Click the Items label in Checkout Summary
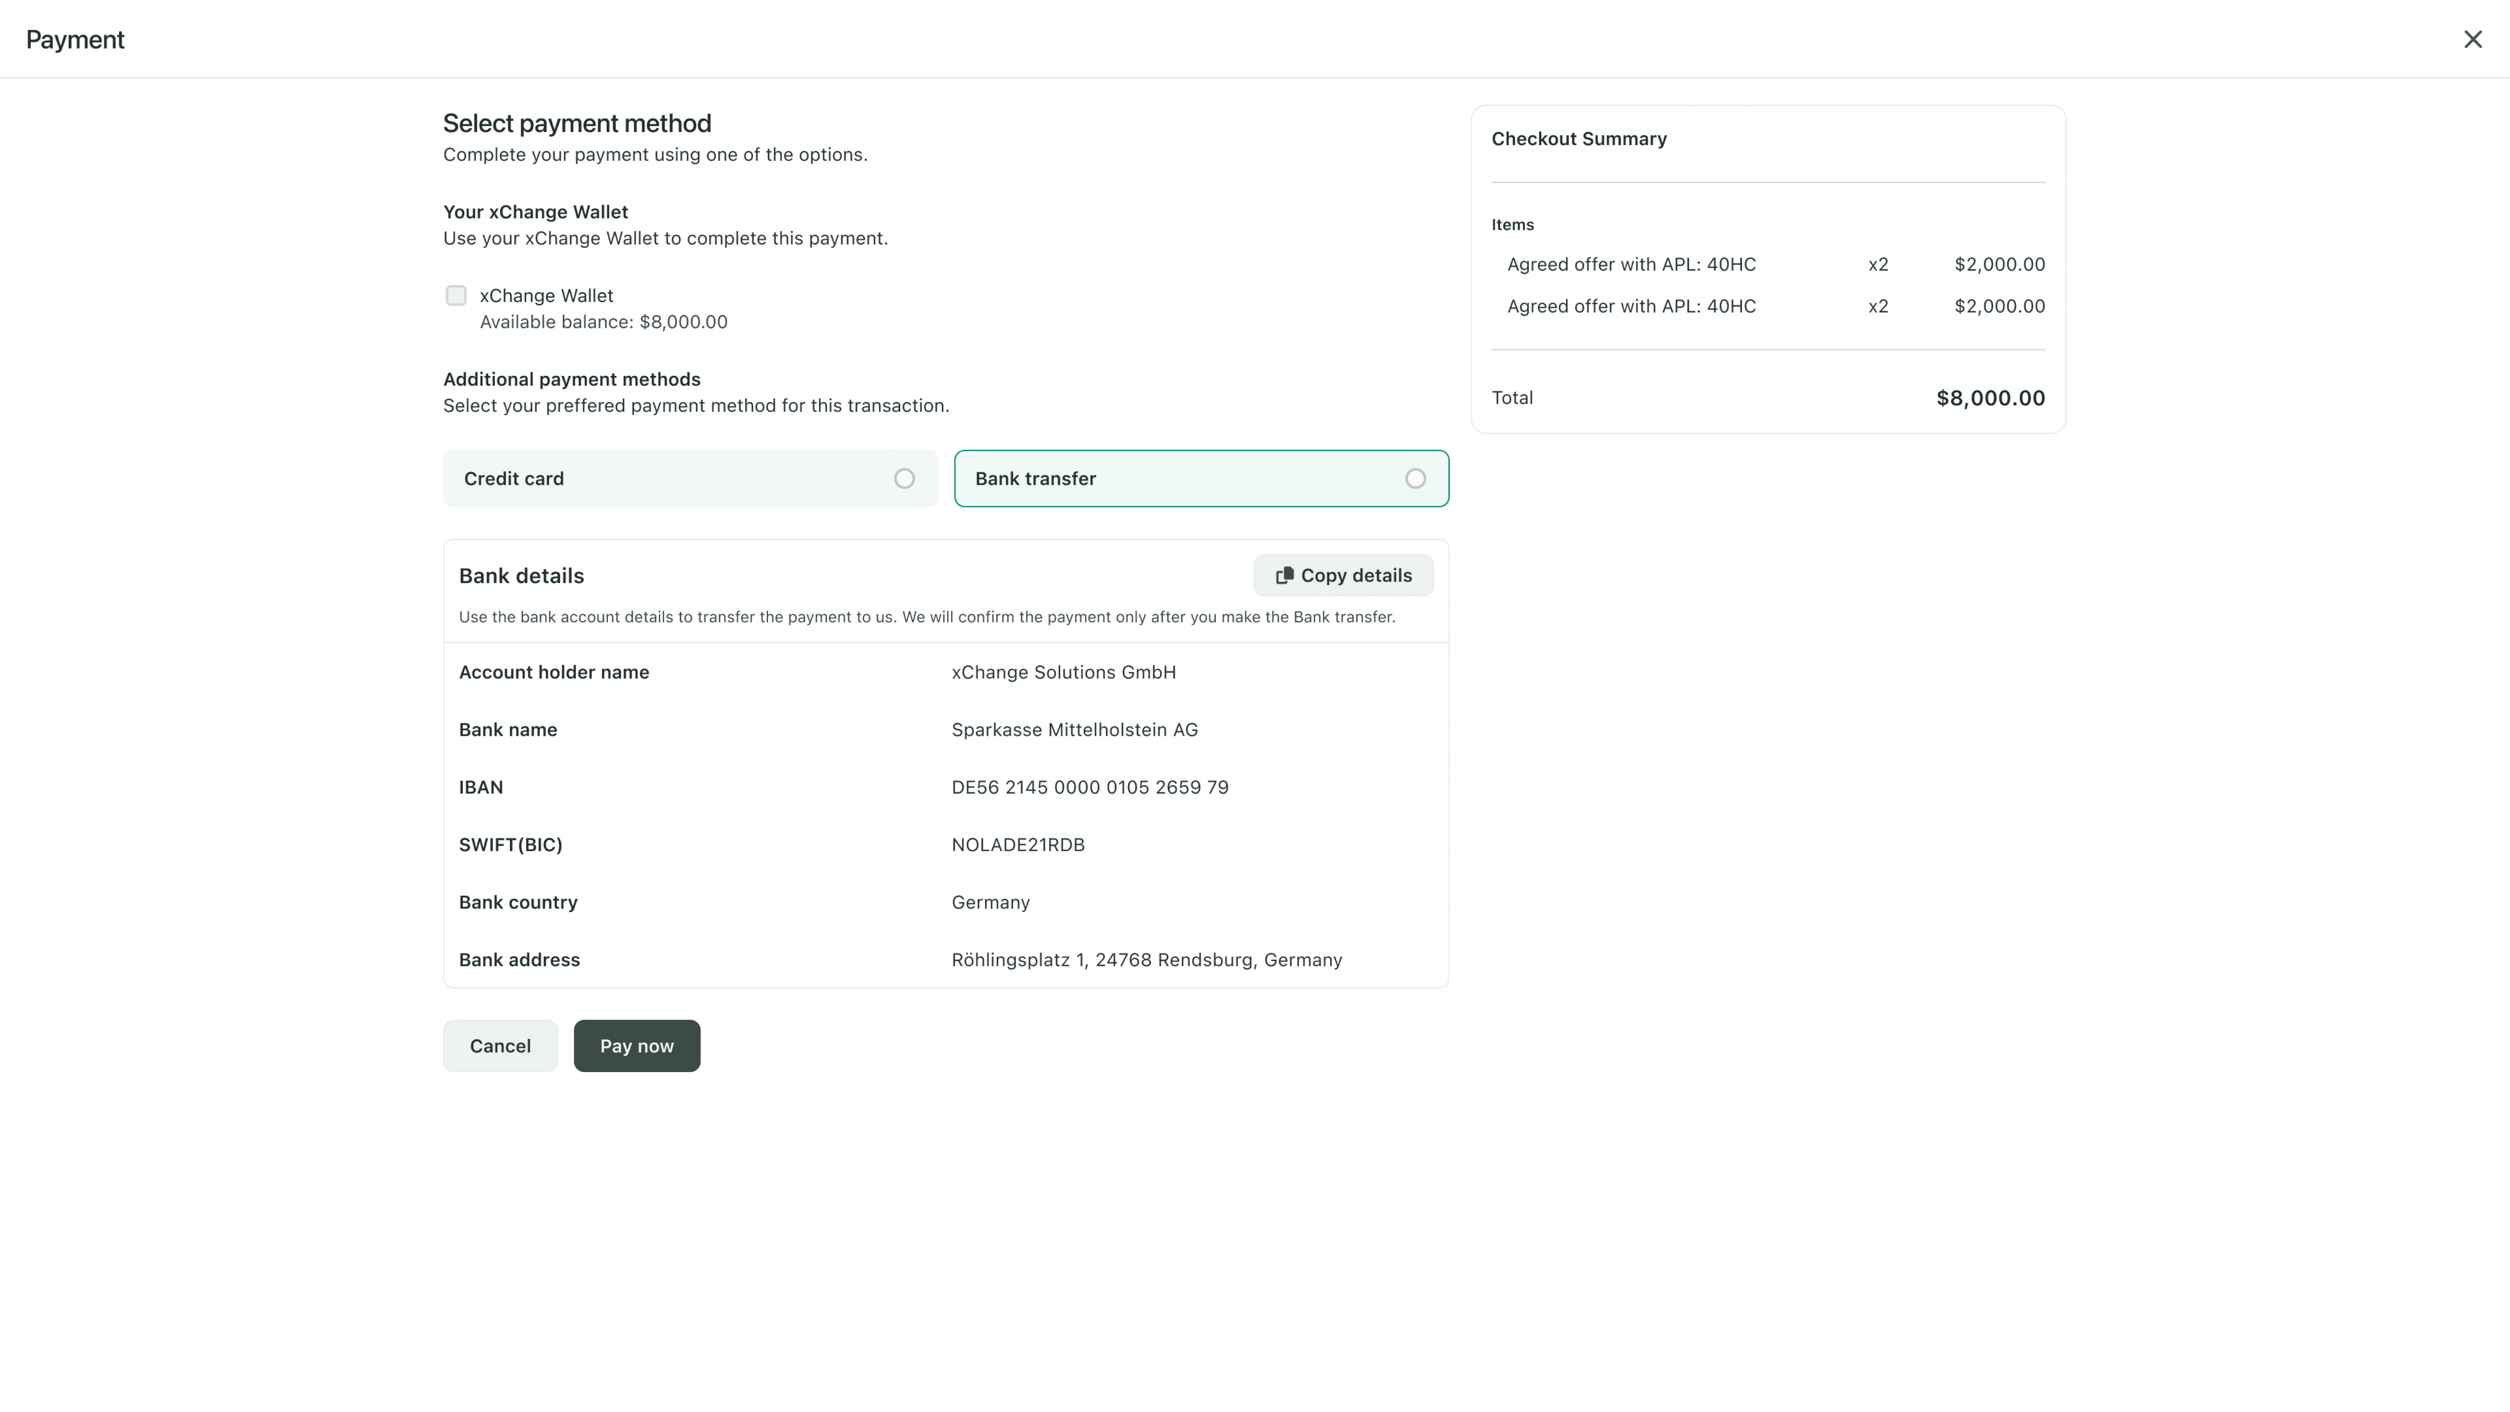Screen dimensions: 2510x1412 coord(1512,225)
